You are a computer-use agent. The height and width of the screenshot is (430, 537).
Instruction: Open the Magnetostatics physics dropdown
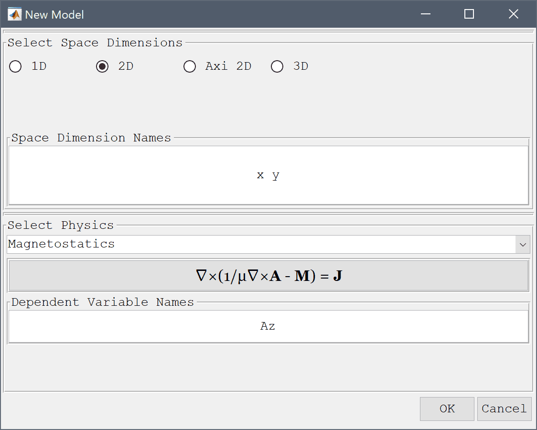(x=268, y=245)
